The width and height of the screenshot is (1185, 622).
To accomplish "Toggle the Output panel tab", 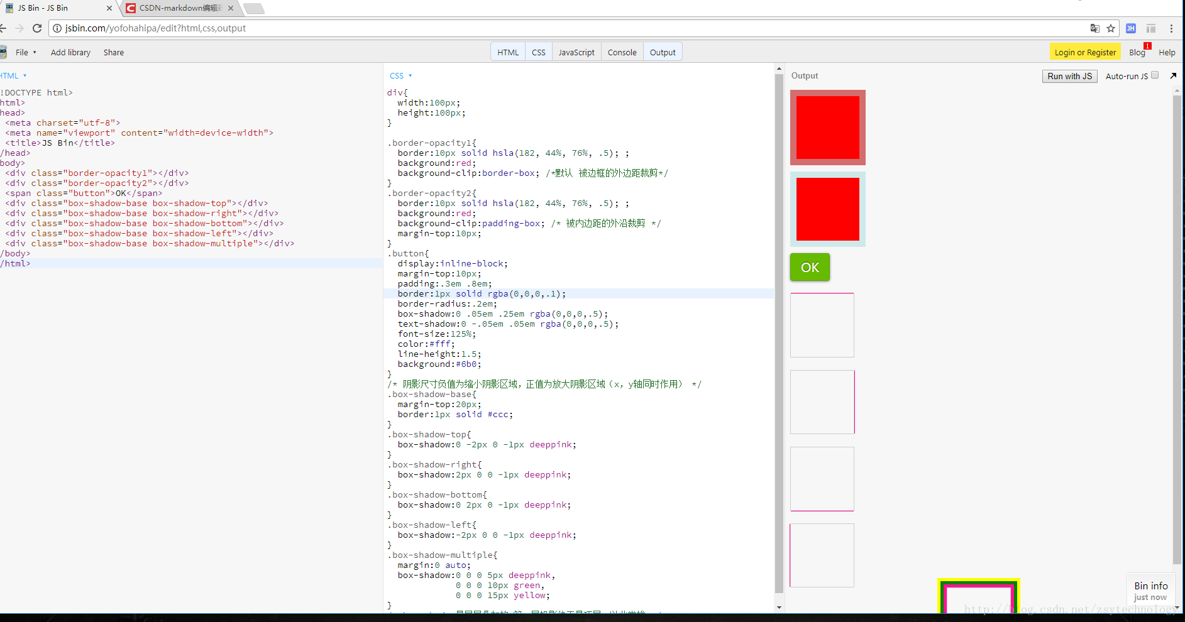I will pos(663,52).
